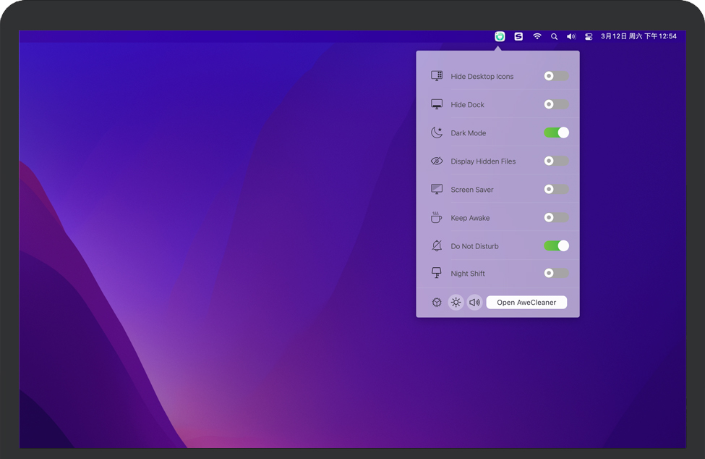Enable the Hide Desktop Icons switch
Viewport: 705px width, 459px height.
coord(556,76)
